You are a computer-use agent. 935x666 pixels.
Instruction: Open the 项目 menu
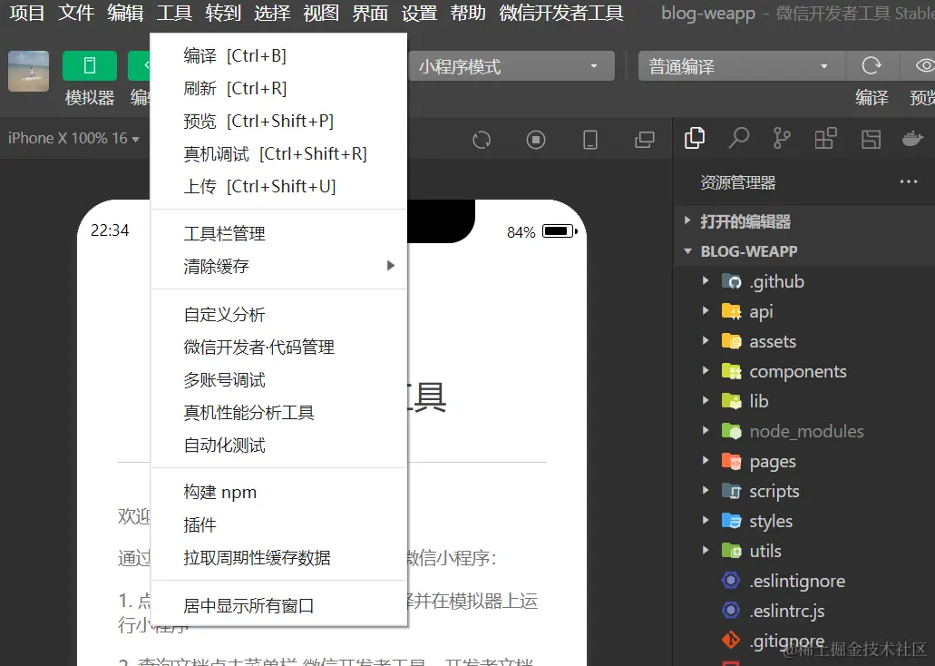27,13
